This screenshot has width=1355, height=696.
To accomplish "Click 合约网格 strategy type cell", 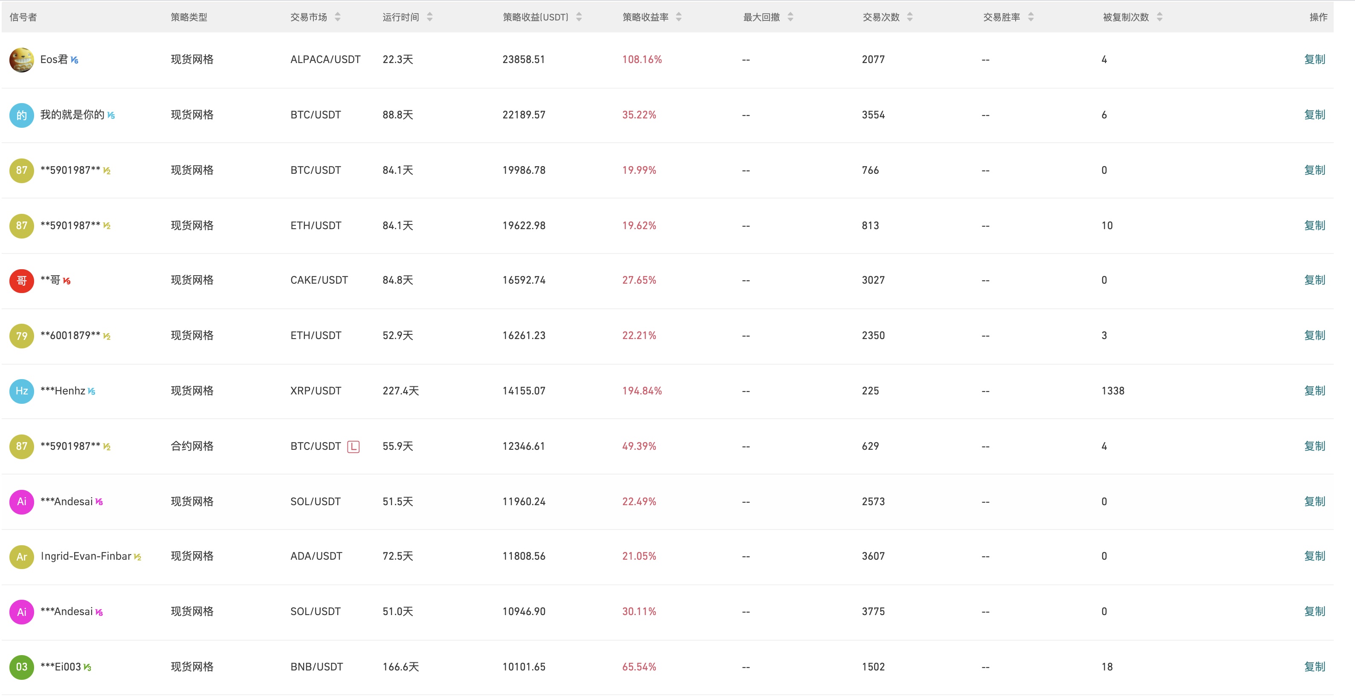I will pyautogui.click(x=192, y=446).
